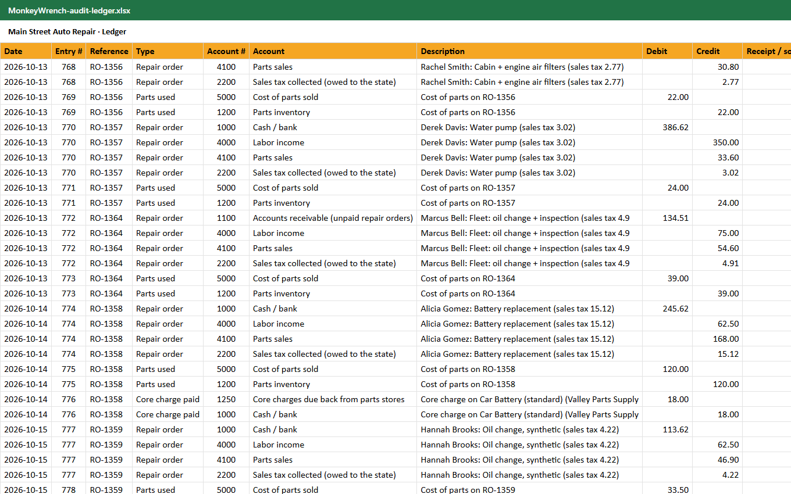This screenshot has width=791, height=494.
Task: Select the Debit column header
Action: pos(667,51)
